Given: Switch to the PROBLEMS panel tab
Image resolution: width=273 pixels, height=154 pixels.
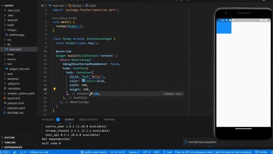Looking at the screenshot, I should pyautogui.click(x=48, y=120).
